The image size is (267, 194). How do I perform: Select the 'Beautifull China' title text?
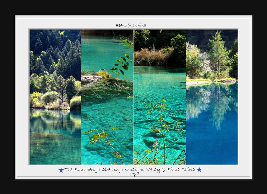[131, 25]
